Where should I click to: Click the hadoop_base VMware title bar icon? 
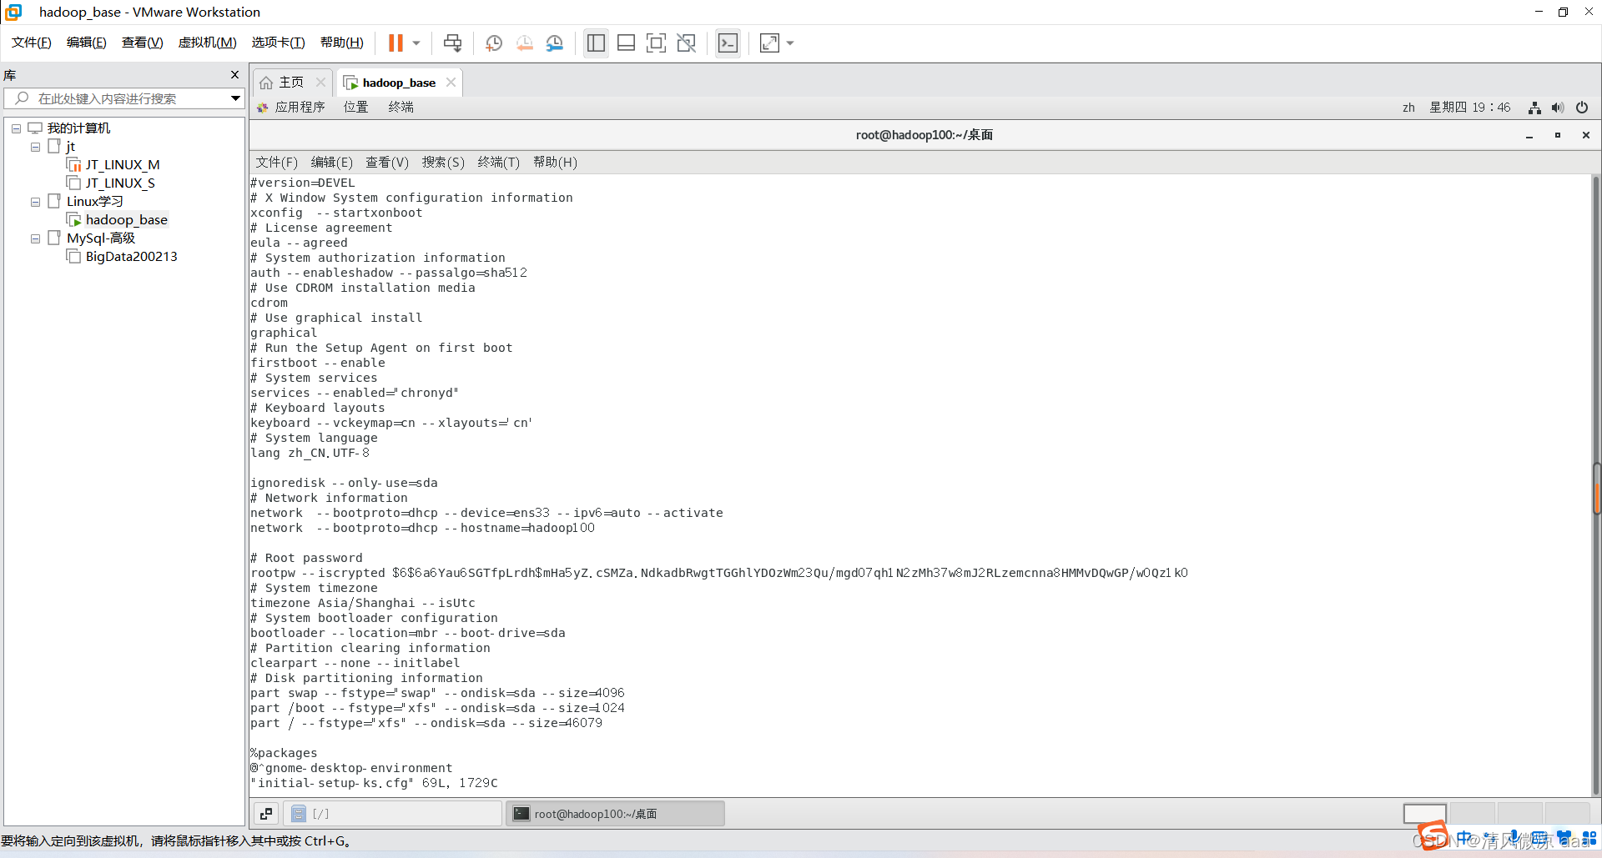pyautogui.click(x=13, y=13)
